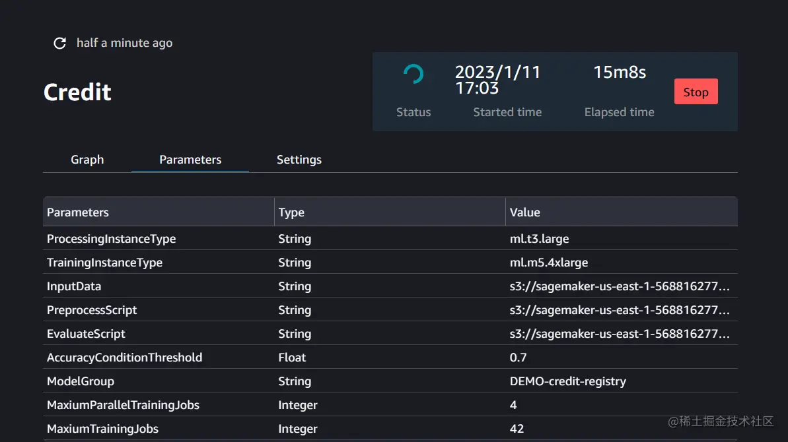Stop the running pipeline execution

pos(696,92)
